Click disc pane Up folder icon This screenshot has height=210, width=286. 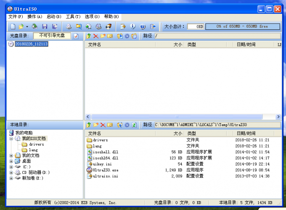click(x=89, y=36)
